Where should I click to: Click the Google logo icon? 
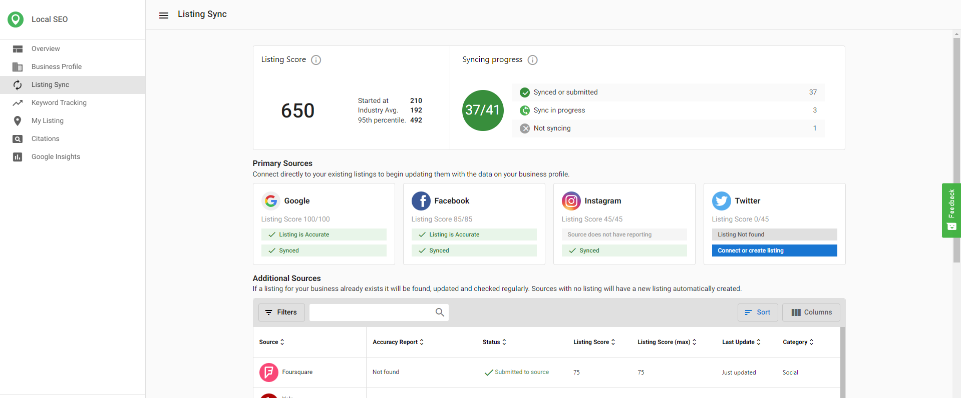pyautogui.click(x=271, y=201)
